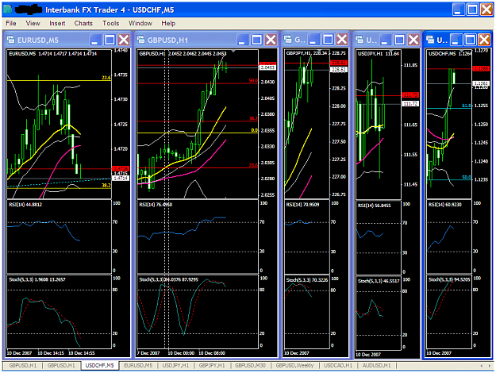Switch to the USDJPY,H1 chart tab

(x=175, y=365)
